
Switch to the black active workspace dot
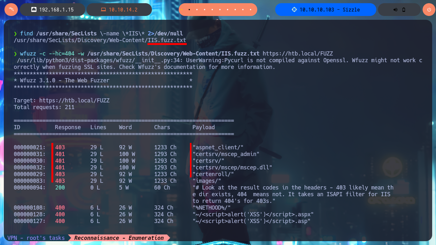(189, 10)
